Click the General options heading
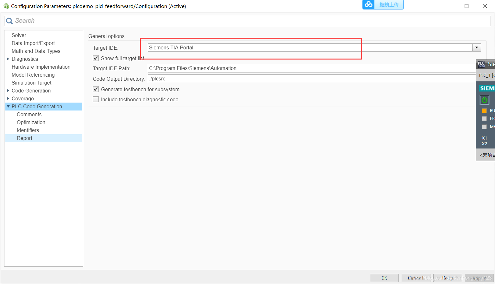 coord(106,36)
